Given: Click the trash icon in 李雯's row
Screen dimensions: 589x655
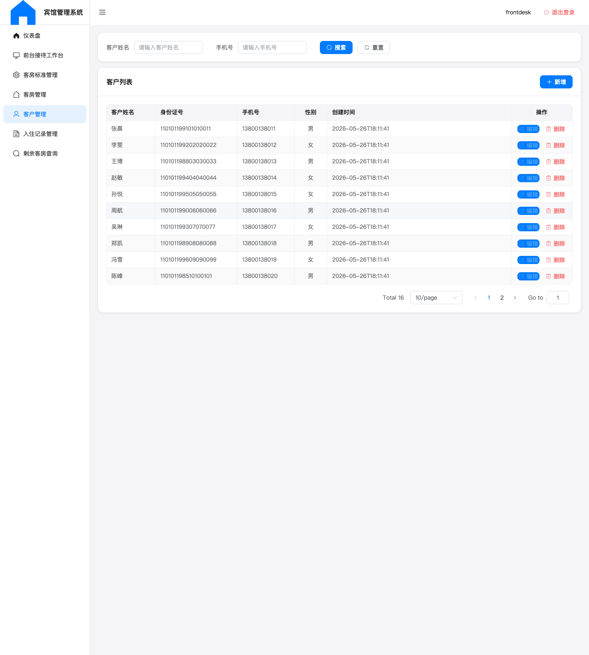Looking at the screenshot, I should point(549,145).
